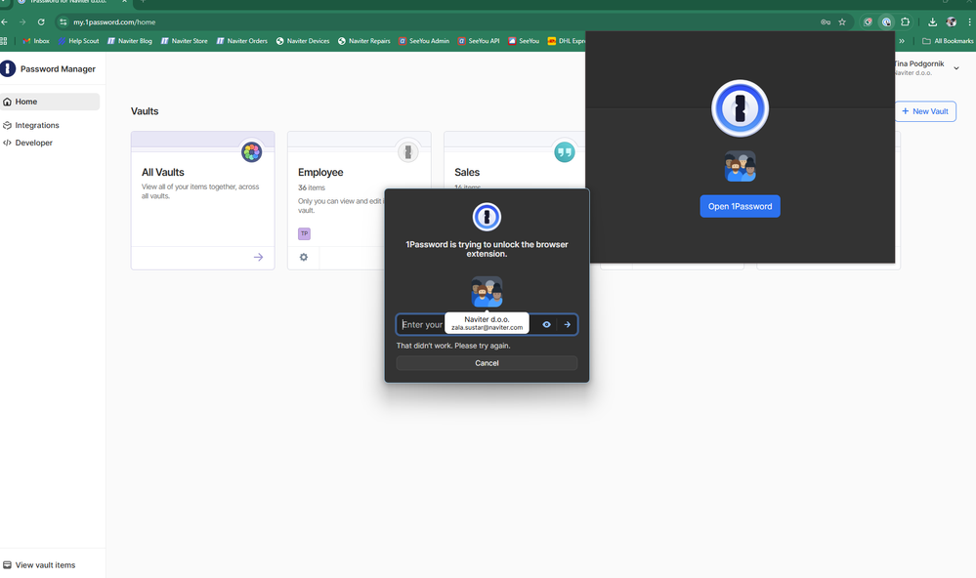Viewport: 976px width, 578px height.
Task: Open the Developer section
Action: click(33, 143)
